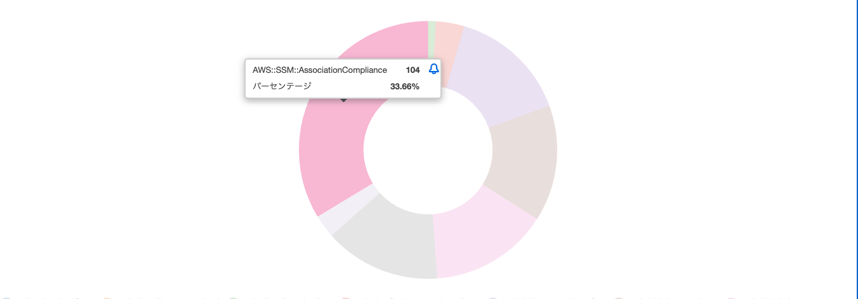Toggle the orange legend swatch
Image resolution: width=858 pixels, height=299 pixels.
[107, 296]
